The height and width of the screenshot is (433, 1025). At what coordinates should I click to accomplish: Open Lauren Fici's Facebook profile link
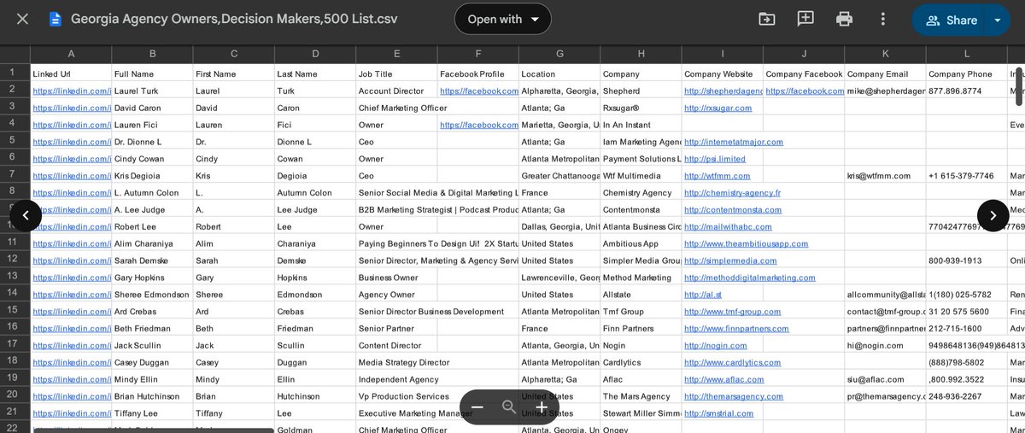pos(479,125)
